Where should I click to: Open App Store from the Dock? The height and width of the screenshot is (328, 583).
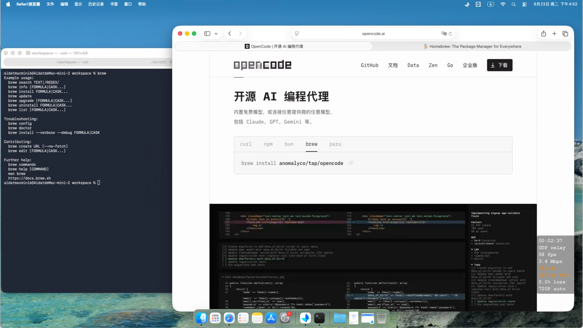click(271, 318)
